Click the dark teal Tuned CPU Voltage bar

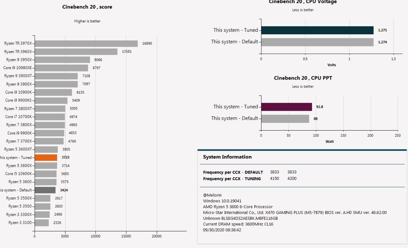(317, 30)
